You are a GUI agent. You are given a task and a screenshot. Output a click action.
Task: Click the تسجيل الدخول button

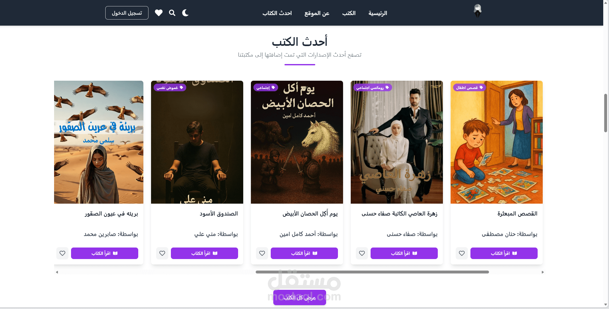tap(127, 13)
